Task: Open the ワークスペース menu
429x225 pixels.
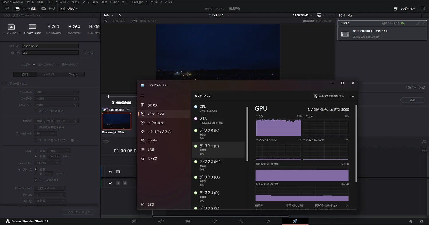Action: (154, 2)
